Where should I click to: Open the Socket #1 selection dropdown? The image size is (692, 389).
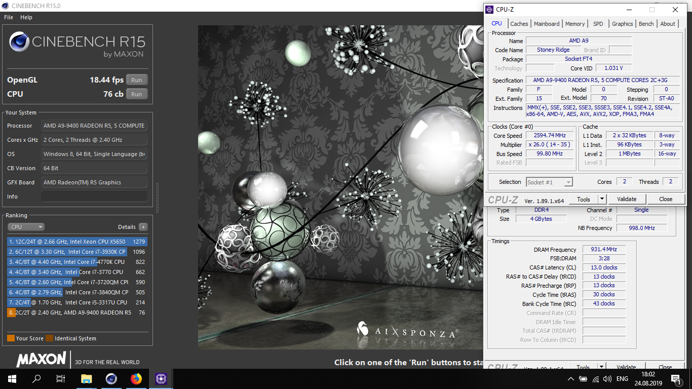(549, 182)
